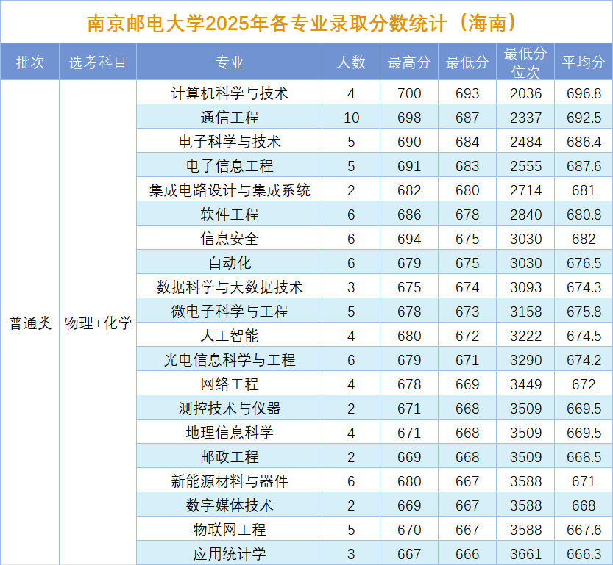Screen dimensions: 613x565
Task: Click the 普通类 batch cell
Action: click(x=30, y=323)
